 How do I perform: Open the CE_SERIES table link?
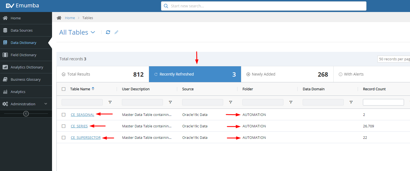(79, 126)
